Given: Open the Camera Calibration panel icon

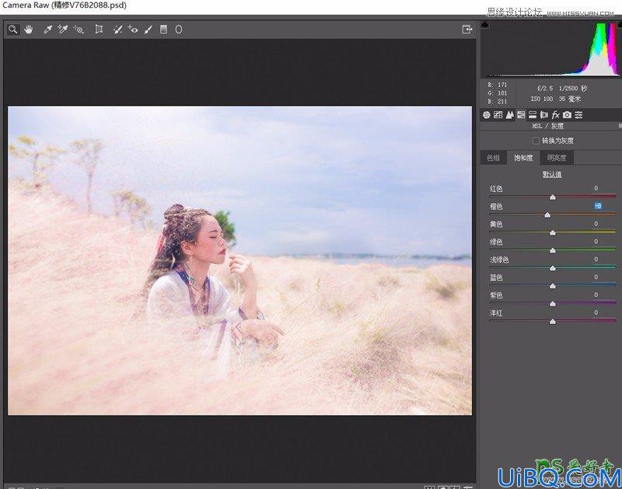Looking at the screenshot, I should pyautogui.click(x=567, y=115).
